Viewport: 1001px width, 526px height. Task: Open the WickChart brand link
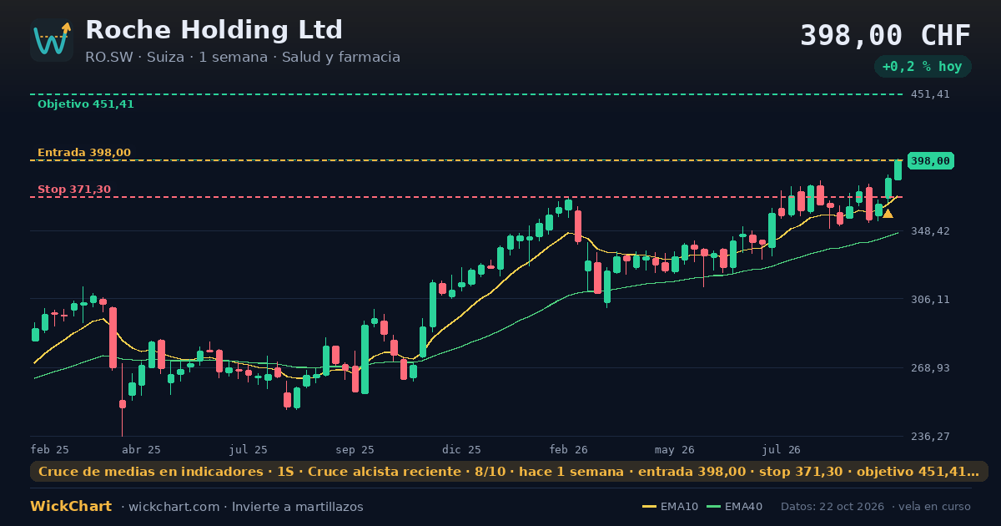[x=71, y=507]
